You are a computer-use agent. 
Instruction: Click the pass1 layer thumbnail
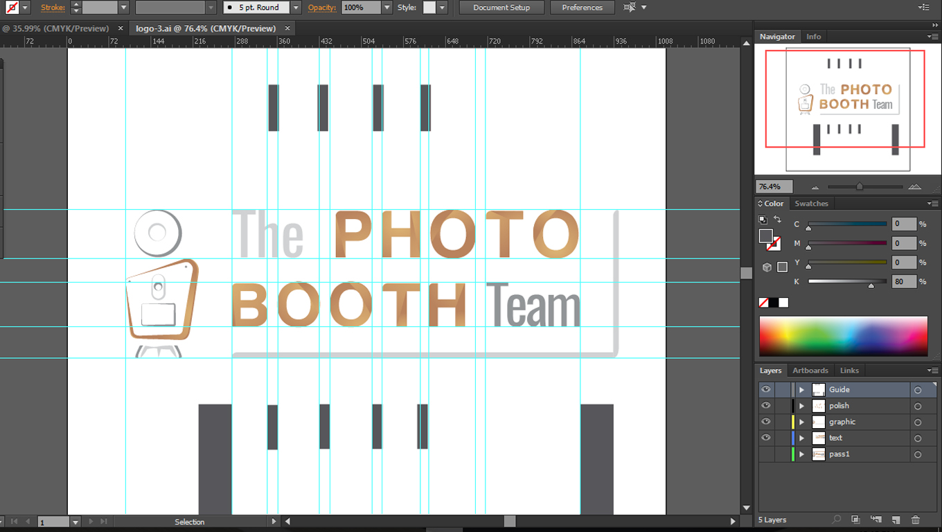tap(818, 454)
